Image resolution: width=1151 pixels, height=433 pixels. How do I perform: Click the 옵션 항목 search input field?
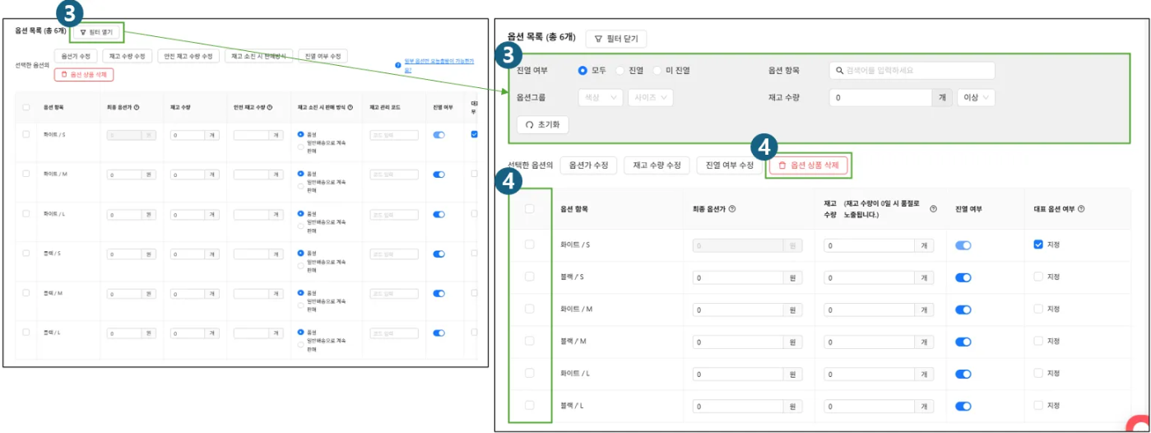coord(912,71)
